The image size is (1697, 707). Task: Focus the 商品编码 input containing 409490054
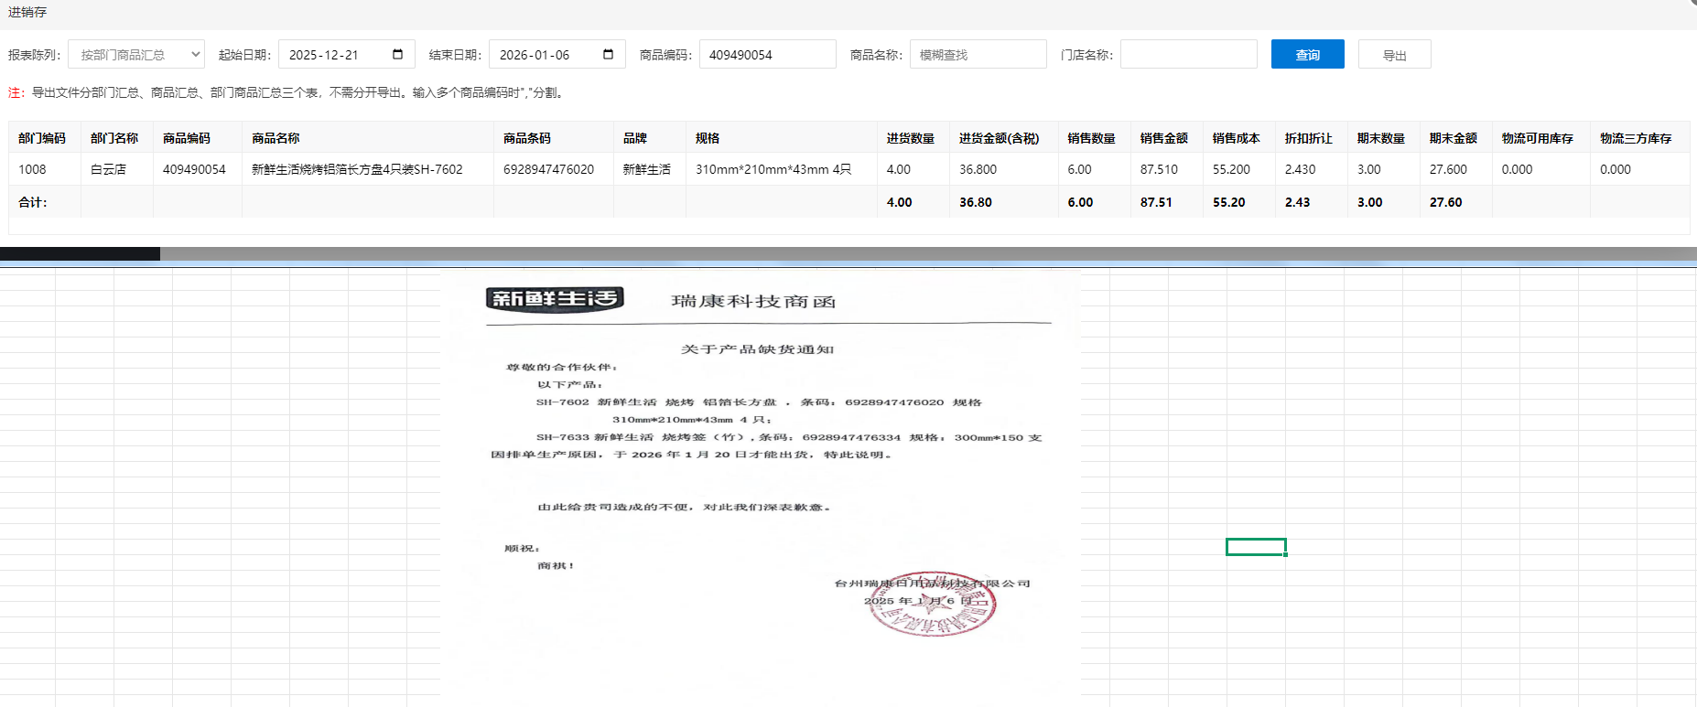pos(767,55)
